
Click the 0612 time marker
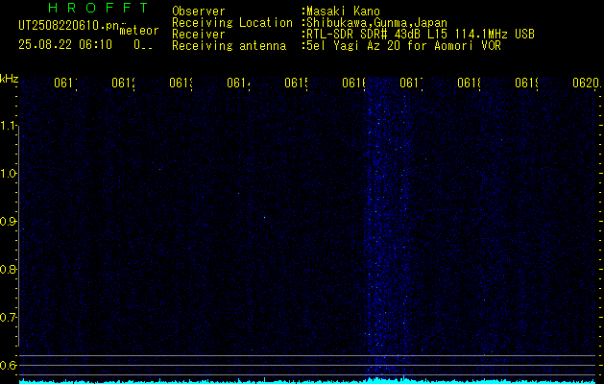click(123, 84)
